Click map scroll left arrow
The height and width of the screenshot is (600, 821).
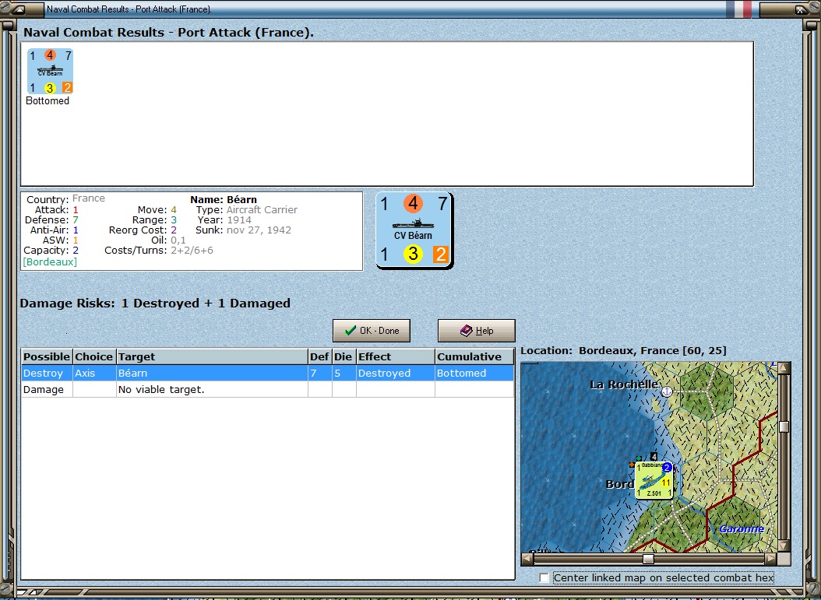pos(528,559)
